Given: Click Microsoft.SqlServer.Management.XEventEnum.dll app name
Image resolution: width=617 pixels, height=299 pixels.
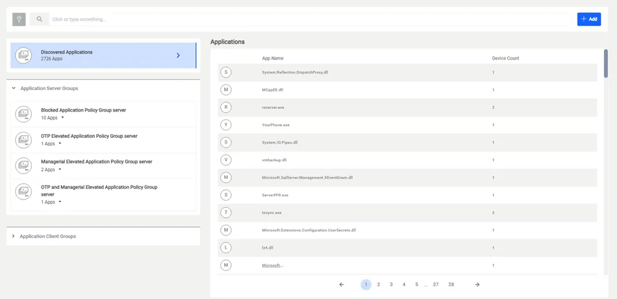Looking at the screenshot, I should [x=307, y=178].
